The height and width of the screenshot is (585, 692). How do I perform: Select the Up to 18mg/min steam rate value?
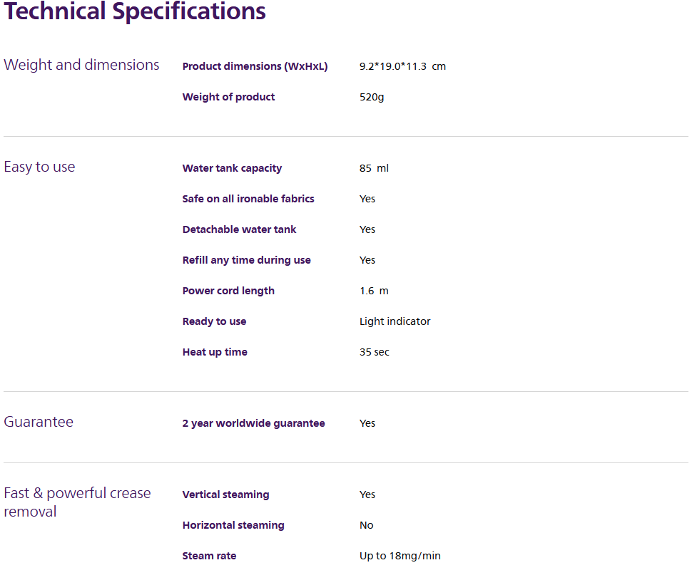click(400, 556)
